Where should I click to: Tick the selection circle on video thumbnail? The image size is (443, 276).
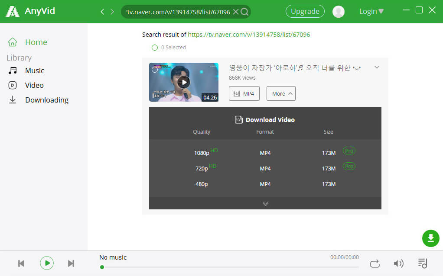pyautogui.click(x=155, y=70)
